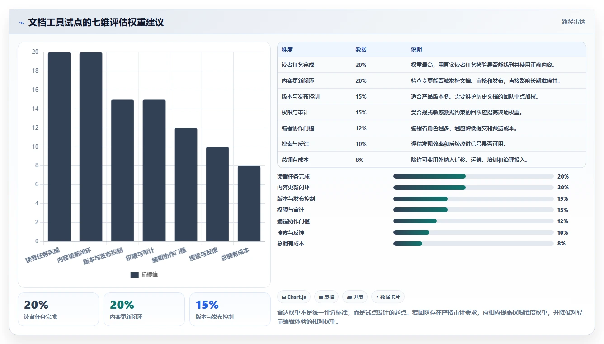The image size is (604, 344).
Task: Toggle the 指标值 legend label under the chart
Action: [x=150, y=274]
